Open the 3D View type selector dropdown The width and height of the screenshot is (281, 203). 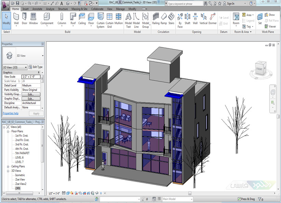coord(43,56)
